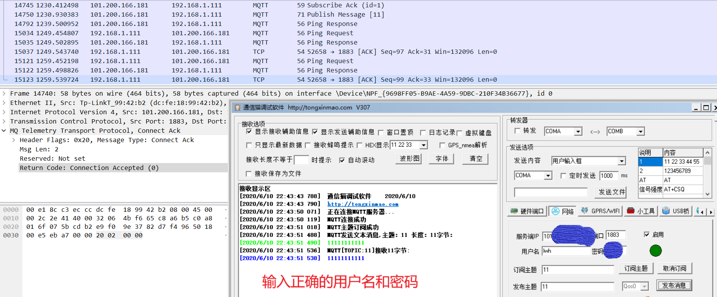
Task: Switch to the 小工具 tools tab
Action: (x=641, y=211)
